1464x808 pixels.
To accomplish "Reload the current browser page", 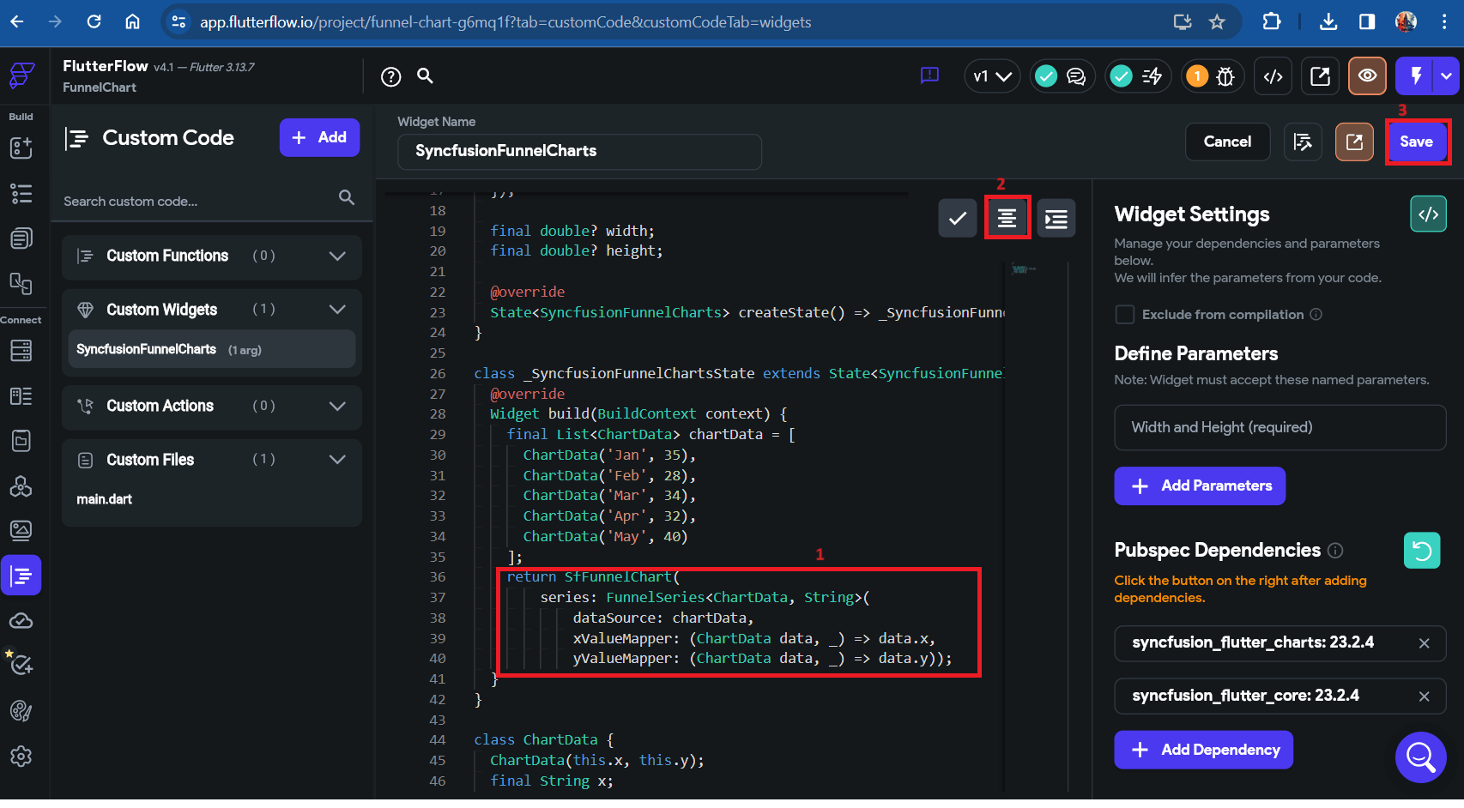I will point(94,21).
